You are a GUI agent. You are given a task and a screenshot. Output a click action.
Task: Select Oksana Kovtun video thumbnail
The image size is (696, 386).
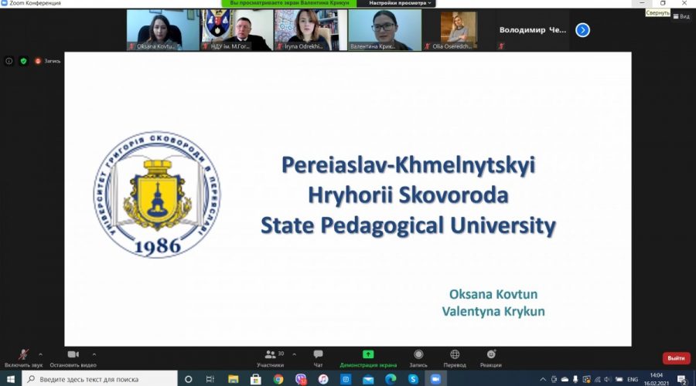(163, 30)
